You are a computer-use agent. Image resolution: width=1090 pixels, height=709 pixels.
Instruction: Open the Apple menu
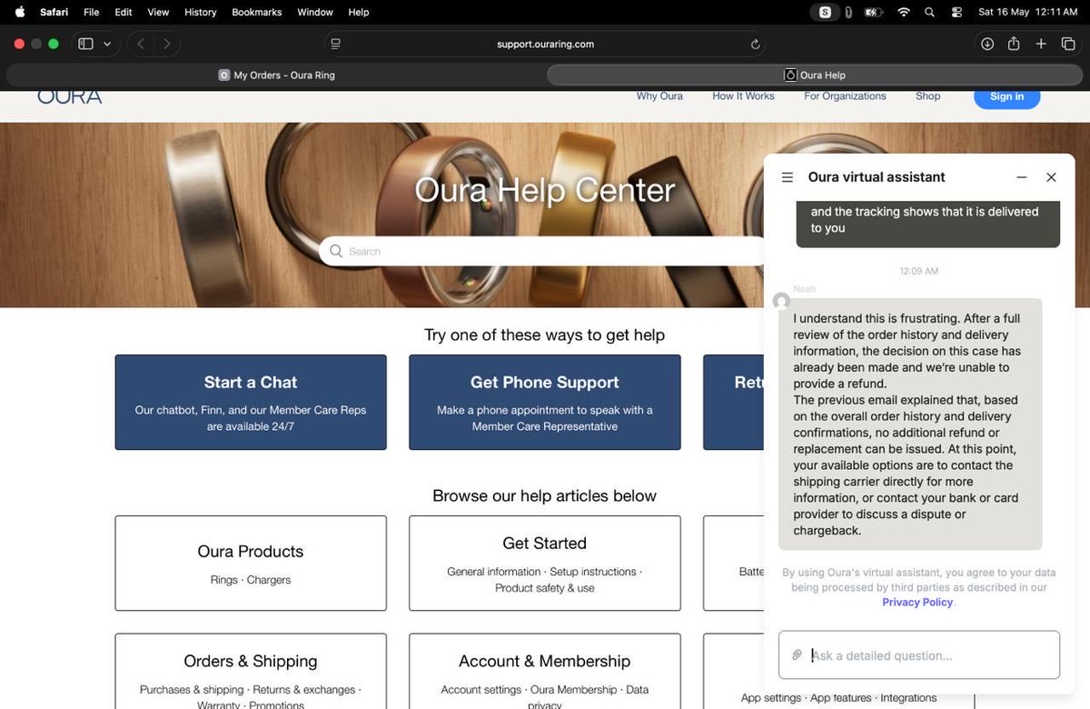point(20,12)
